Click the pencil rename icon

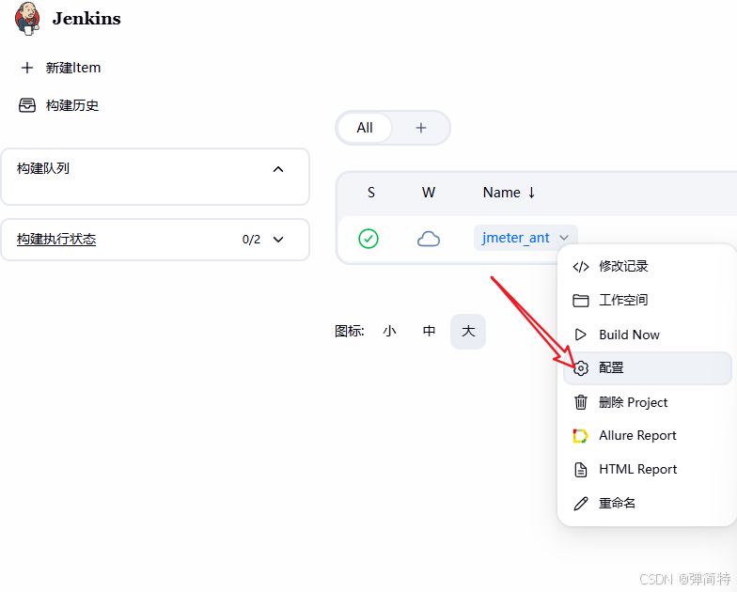pyautogui.click(x=581, y=504)
